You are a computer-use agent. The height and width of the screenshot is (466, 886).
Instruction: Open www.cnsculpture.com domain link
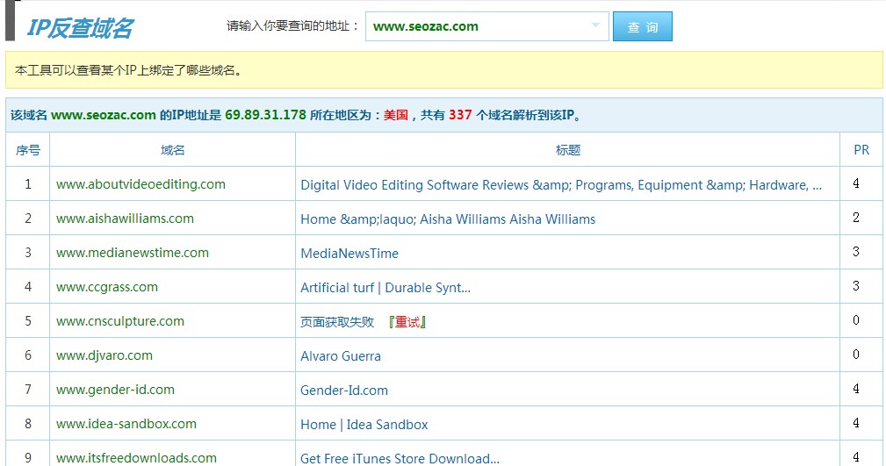tap(120, 321)
